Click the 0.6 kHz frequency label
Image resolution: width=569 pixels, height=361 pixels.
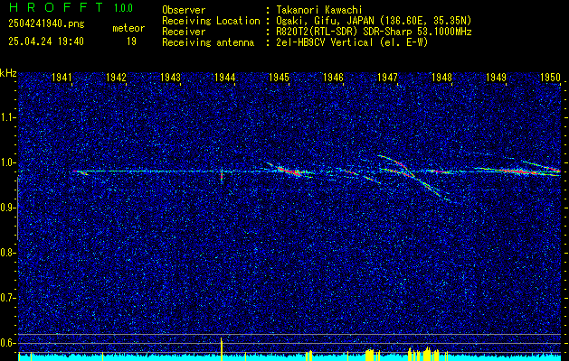click(7, 343)
